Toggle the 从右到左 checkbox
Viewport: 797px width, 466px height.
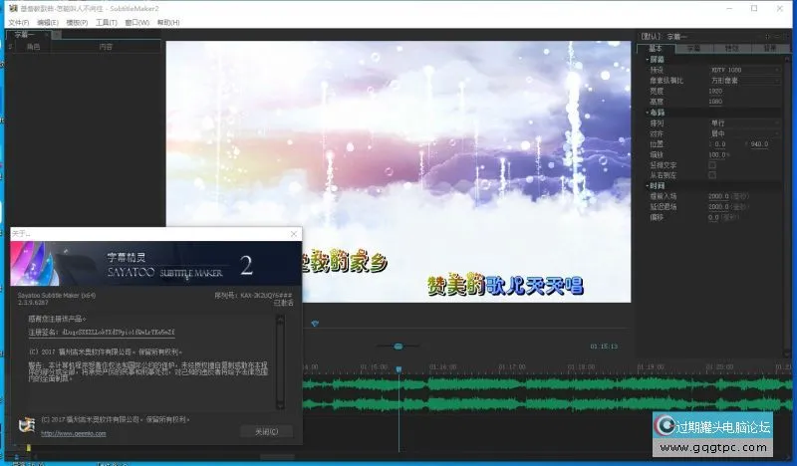pyautogui.click(x=711, y=174)
